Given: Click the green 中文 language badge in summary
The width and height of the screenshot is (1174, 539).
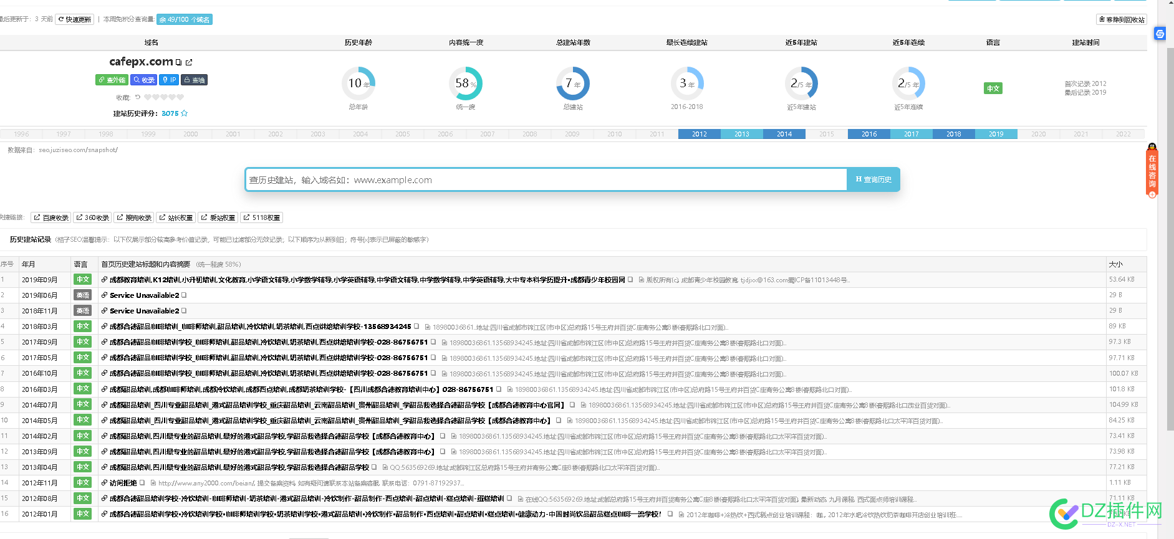Looking at the screenshot, I should point(993,88).
